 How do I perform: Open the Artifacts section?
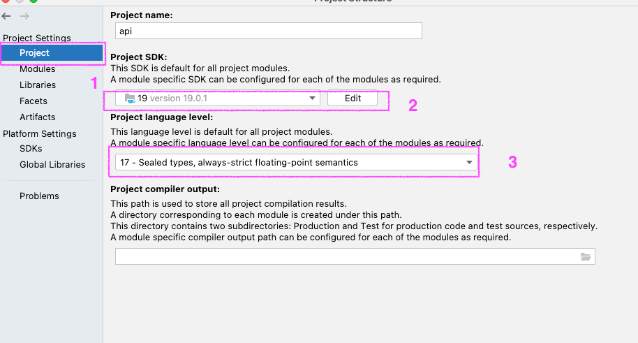click(38, 117)
